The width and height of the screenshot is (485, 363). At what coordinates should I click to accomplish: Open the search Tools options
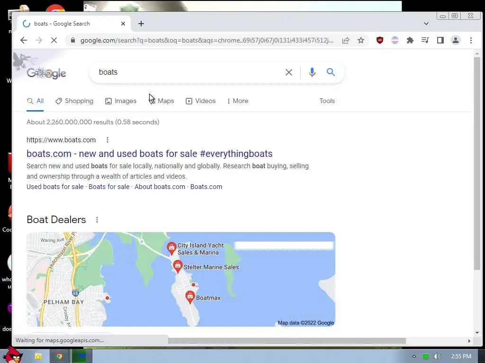click(x=327, y=101)
